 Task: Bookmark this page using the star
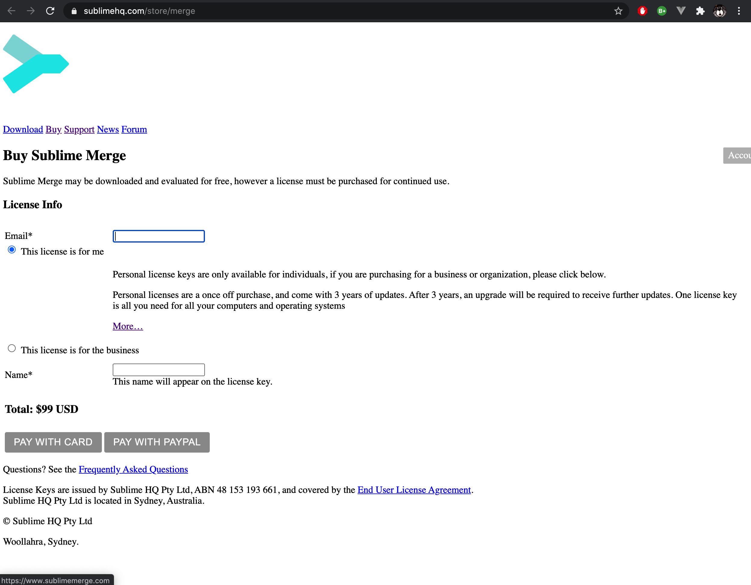[618, 11]
